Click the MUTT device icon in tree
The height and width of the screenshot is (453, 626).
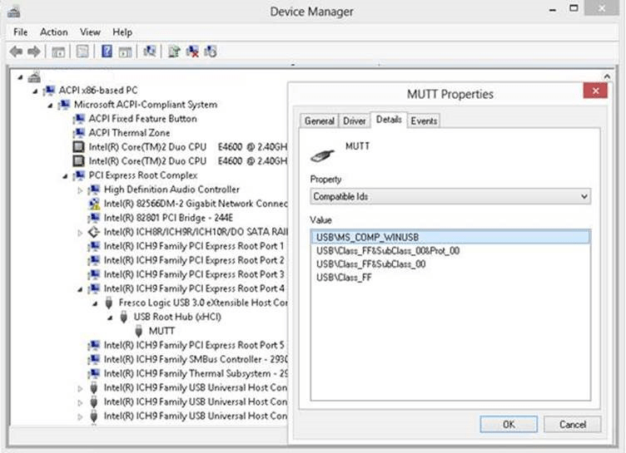pos(138,331)
